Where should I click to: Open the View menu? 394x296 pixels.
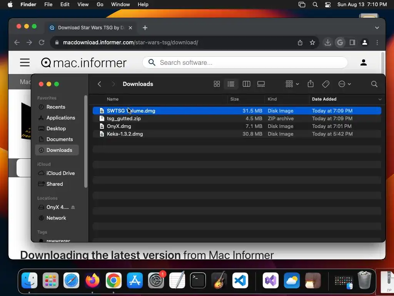[x=83, y=5]
